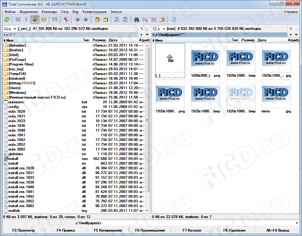Open left panel directory history down arrow

coord(147,35)
